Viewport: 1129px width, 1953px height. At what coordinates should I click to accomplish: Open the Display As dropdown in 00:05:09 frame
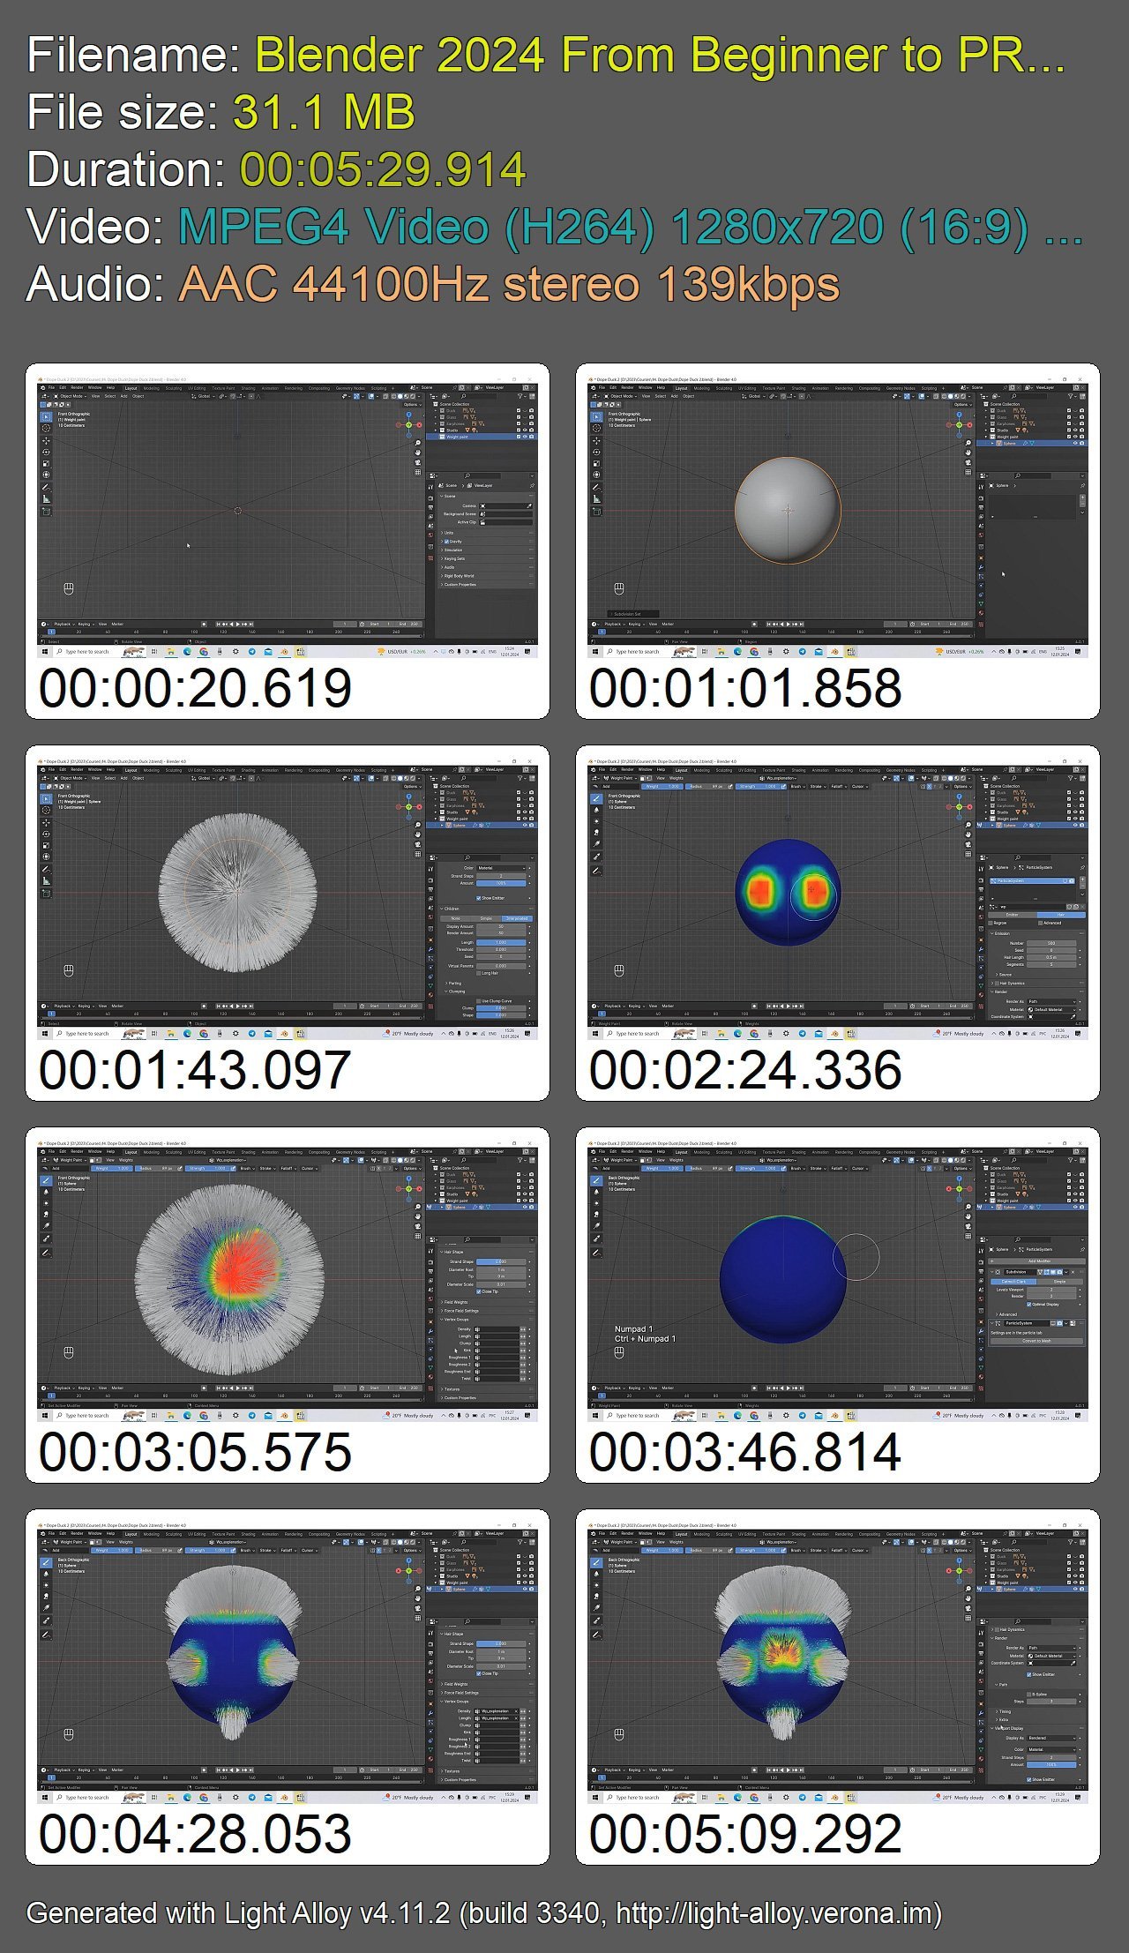pos(1051,1738)
